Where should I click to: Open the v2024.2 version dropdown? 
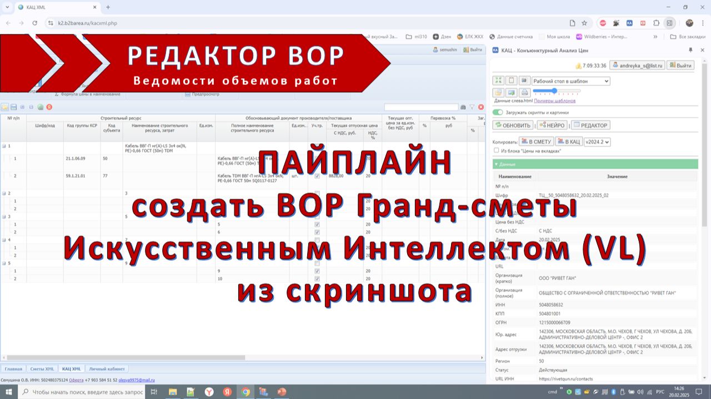click(598, 142)
